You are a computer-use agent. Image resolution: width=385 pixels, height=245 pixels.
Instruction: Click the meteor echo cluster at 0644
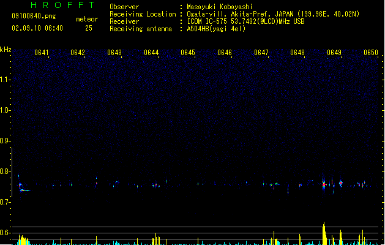click(x=156, y=186)
